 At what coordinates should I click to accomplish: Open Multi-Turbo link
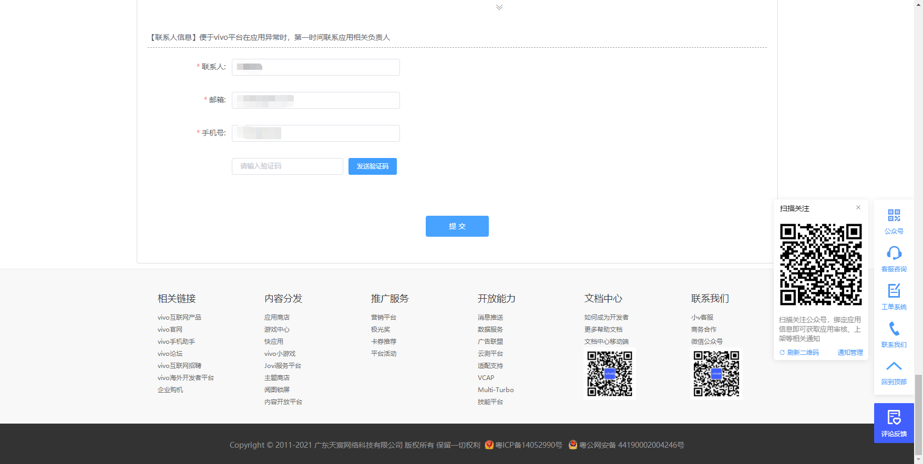coord(496,390)
